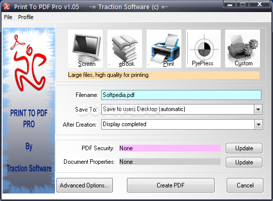Click the PDF Security None field
This screenshot has height=201, width=273.
tap(170, 148)
